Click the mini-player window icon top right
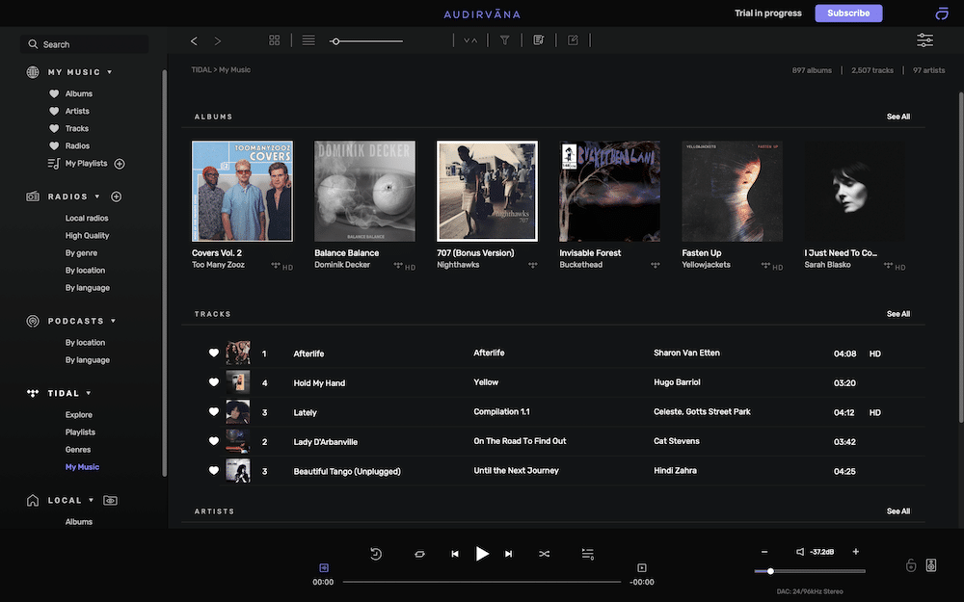 (x=942, y=13)
